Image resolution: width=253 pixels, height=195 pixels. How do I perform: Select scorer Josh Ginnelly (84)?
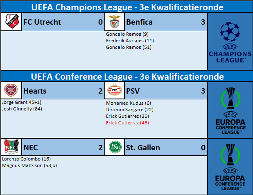[22, 109]
